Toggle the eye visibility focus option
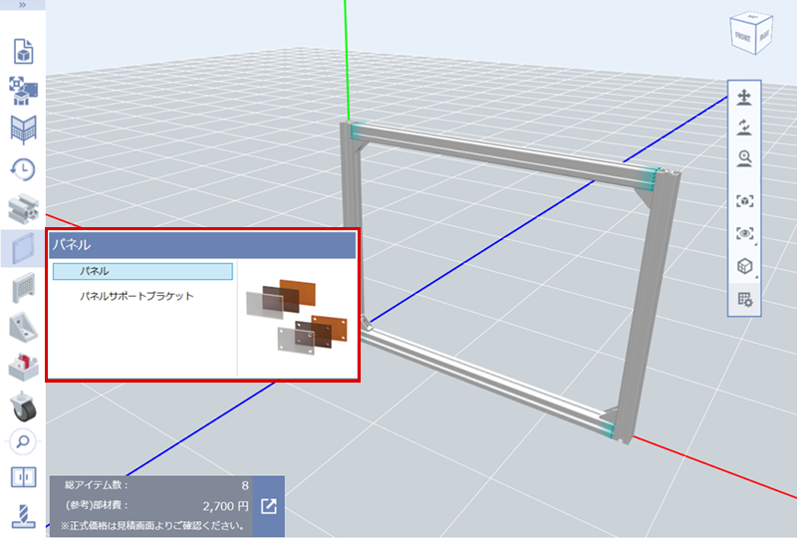 (744, 233)
